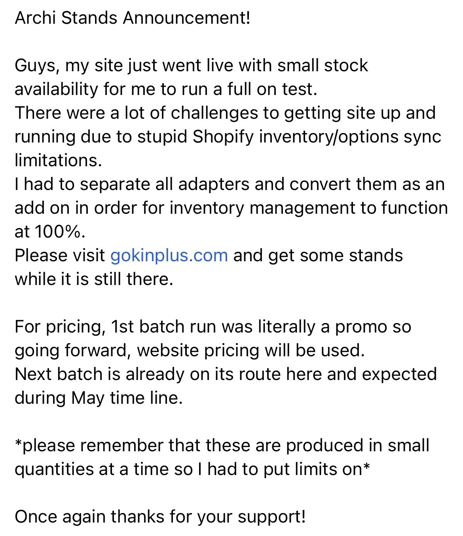This screenshot has width=463, height=536.
Task: Click the text 'at 100%.'
Action: 50,232
